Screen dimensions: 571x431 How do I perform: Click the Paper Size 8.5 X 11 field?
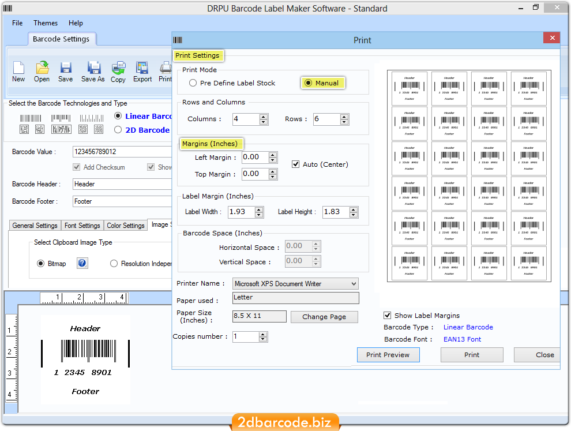[x=260, y=316]
